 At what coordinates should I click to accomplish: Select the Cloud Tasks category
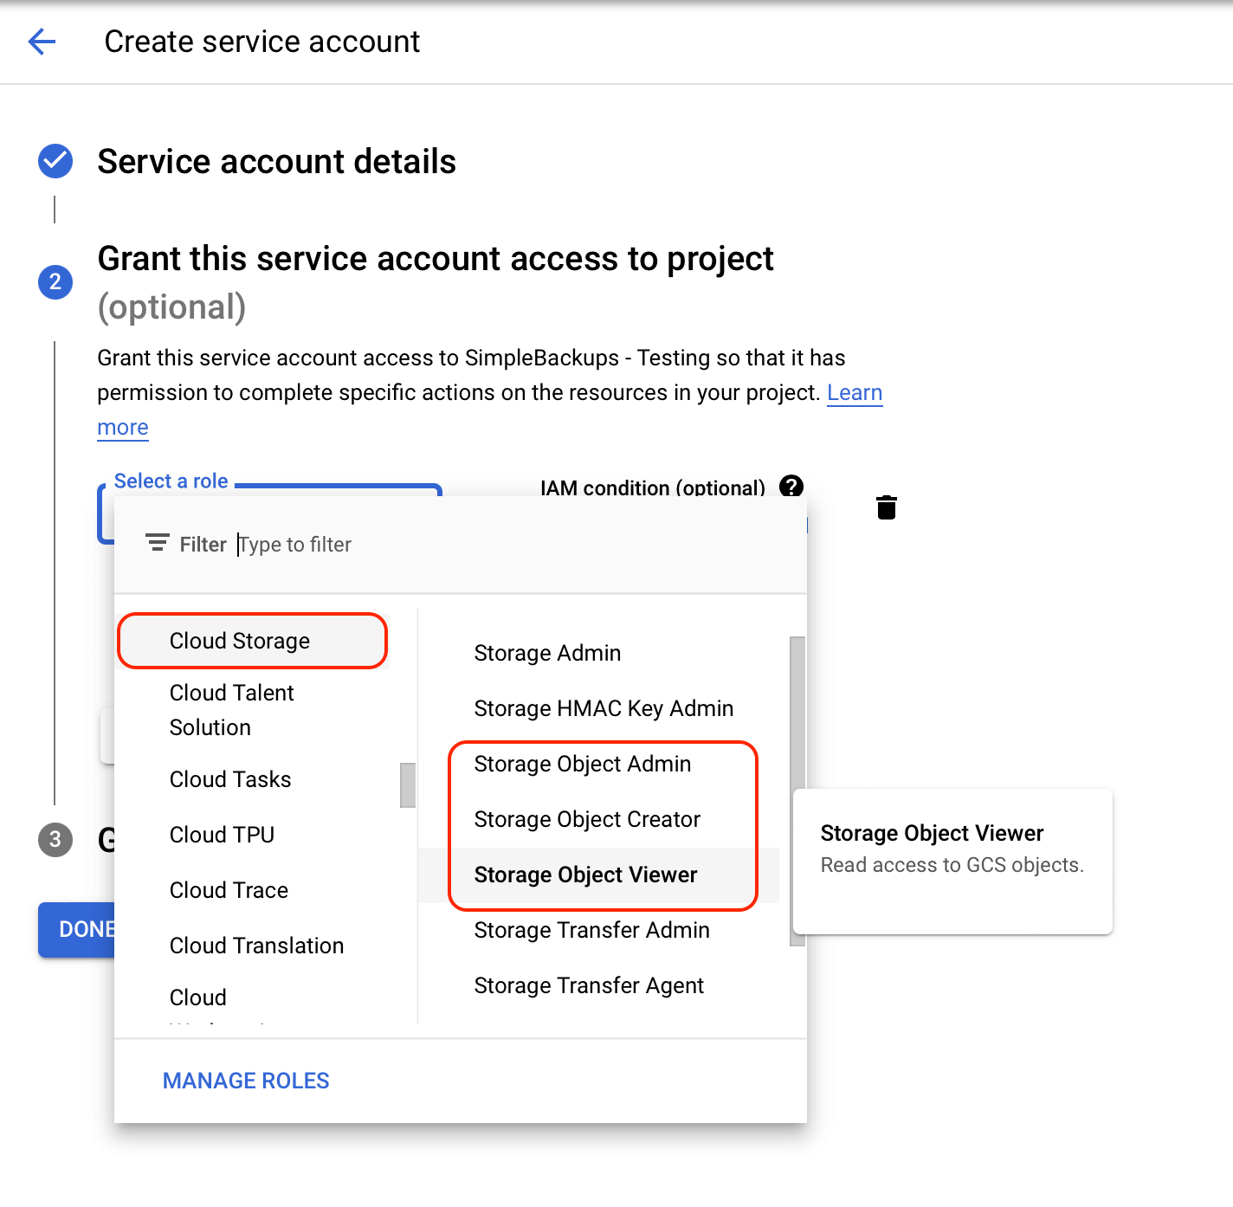click(x=229, y=779)
